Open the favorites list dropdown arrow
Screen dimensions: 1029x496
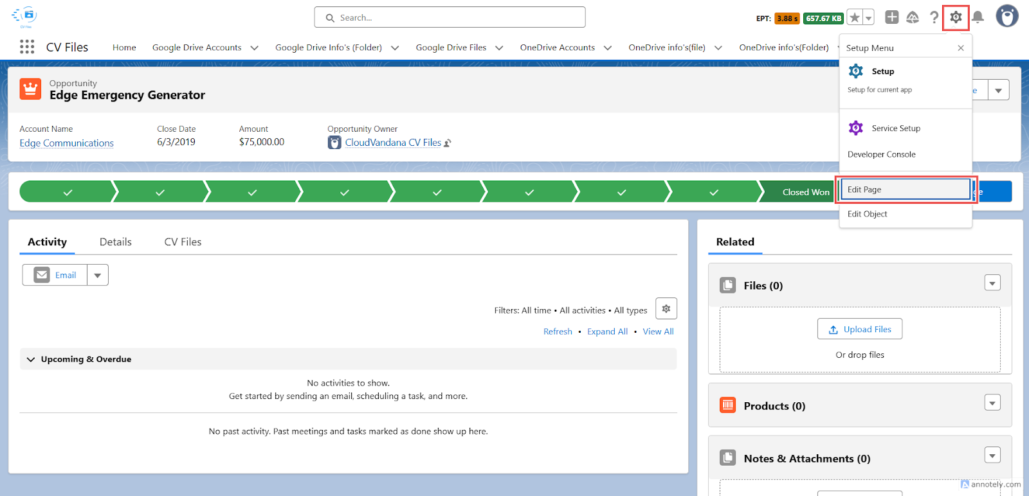coord(868,18)
